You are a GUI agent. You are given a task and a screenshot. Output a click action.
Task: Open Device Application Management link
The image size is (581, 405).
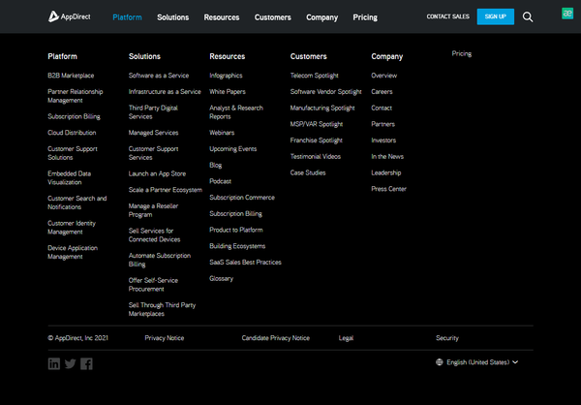[73, 252]
